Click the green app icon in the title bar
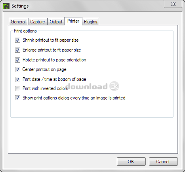 pyautogui.click(x=6, y=6)
